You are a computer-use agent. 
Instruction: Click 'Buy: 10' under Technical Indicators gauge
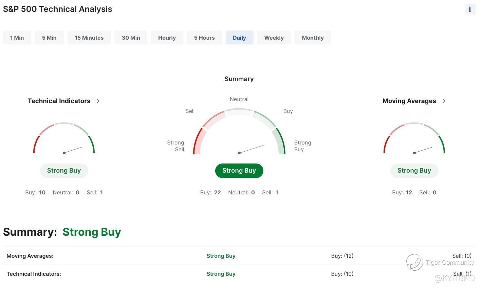coord(35,192)
